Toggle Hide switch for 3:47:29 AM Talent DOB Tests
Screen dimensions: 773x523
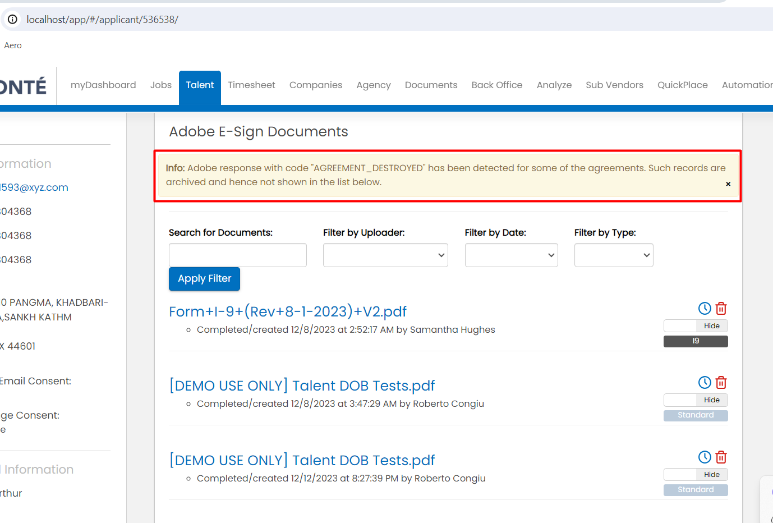(x=696, y=400)
